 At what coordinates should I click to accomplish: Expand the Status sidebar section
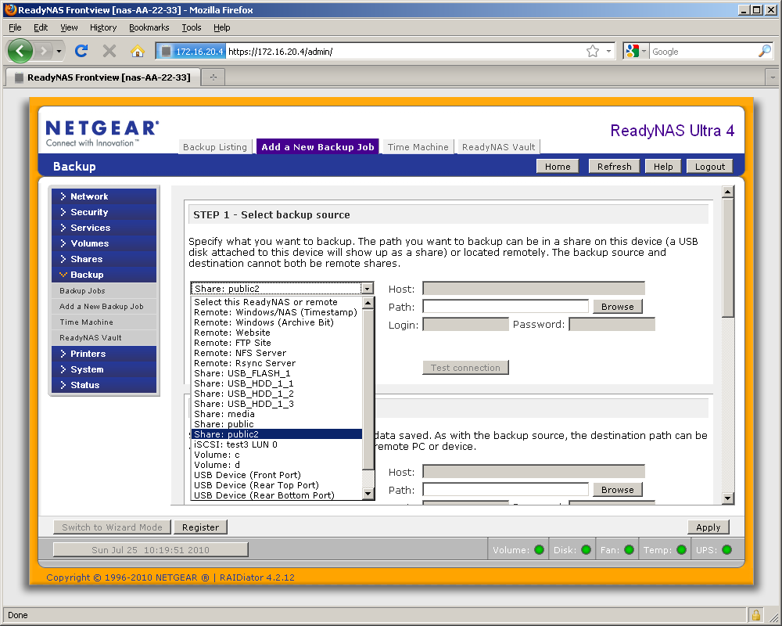tap(104, 385)
